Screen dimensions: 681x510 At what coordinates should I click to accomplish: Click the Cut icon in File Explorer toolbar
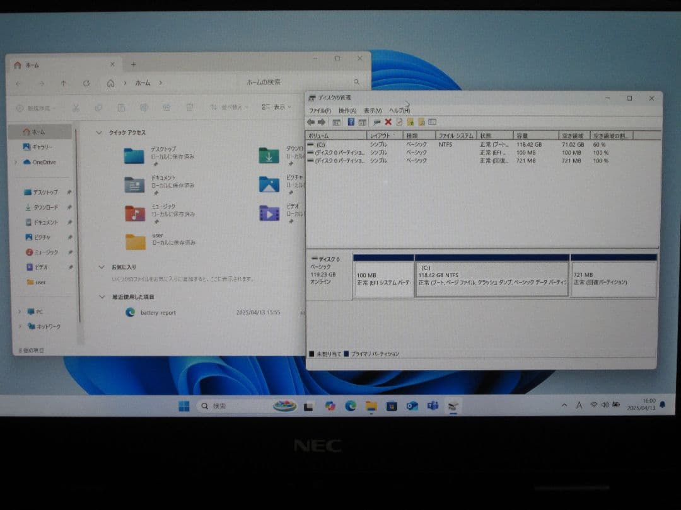coord(76,107)
